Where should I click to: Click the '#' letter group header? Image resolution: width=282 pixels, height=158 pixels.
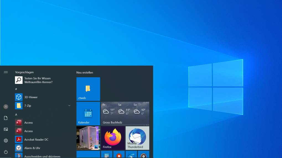click(16, 89)
